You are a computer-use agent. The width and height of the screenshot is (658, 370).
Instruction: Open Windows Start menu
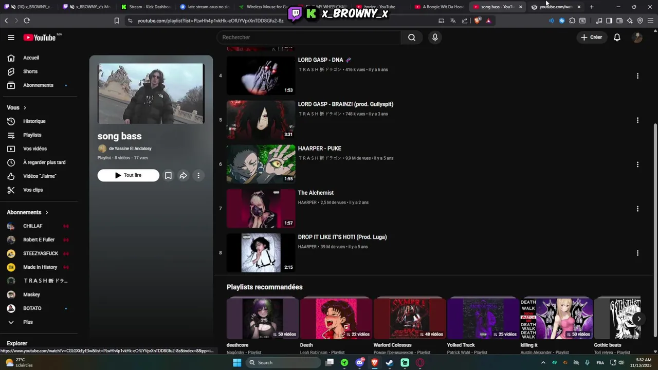(237, 362)
